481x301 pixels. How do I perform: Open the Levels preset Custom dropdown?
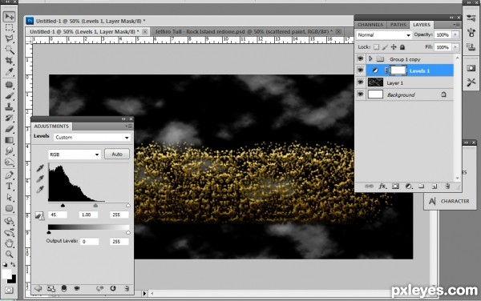coord(92,138)
